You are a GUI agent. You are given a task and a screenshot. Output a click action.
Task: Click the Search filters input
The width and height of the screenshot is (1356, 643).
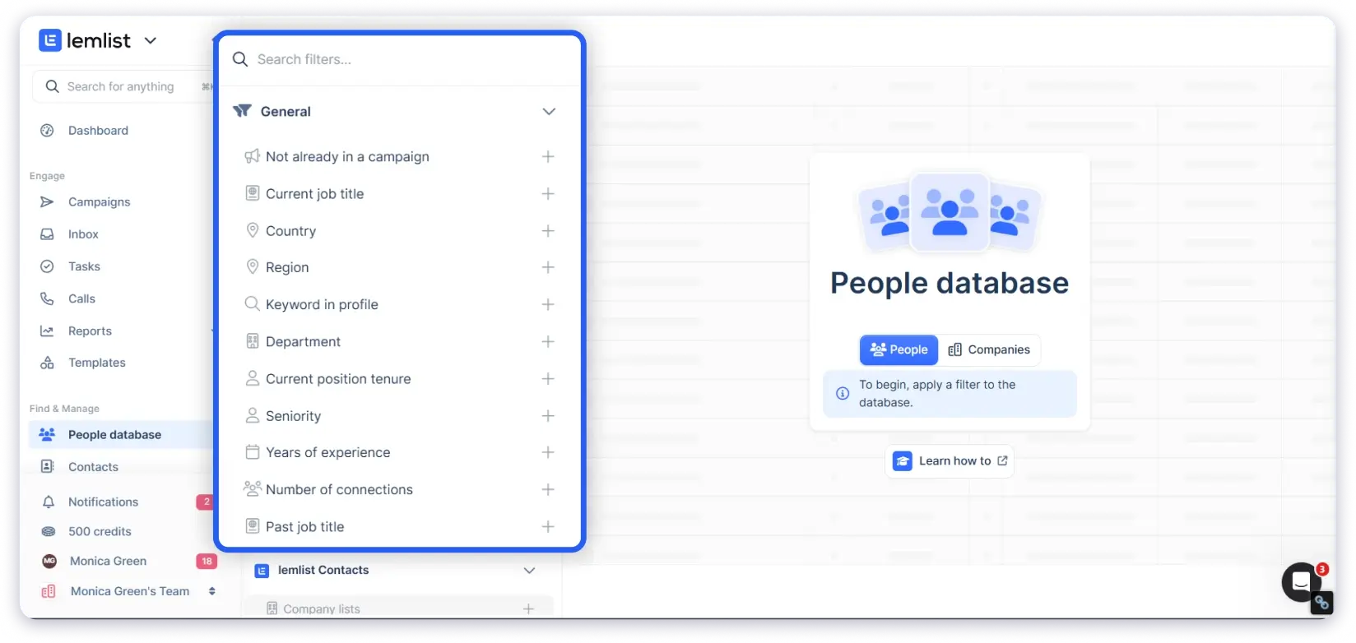click(x=400, y=59)
